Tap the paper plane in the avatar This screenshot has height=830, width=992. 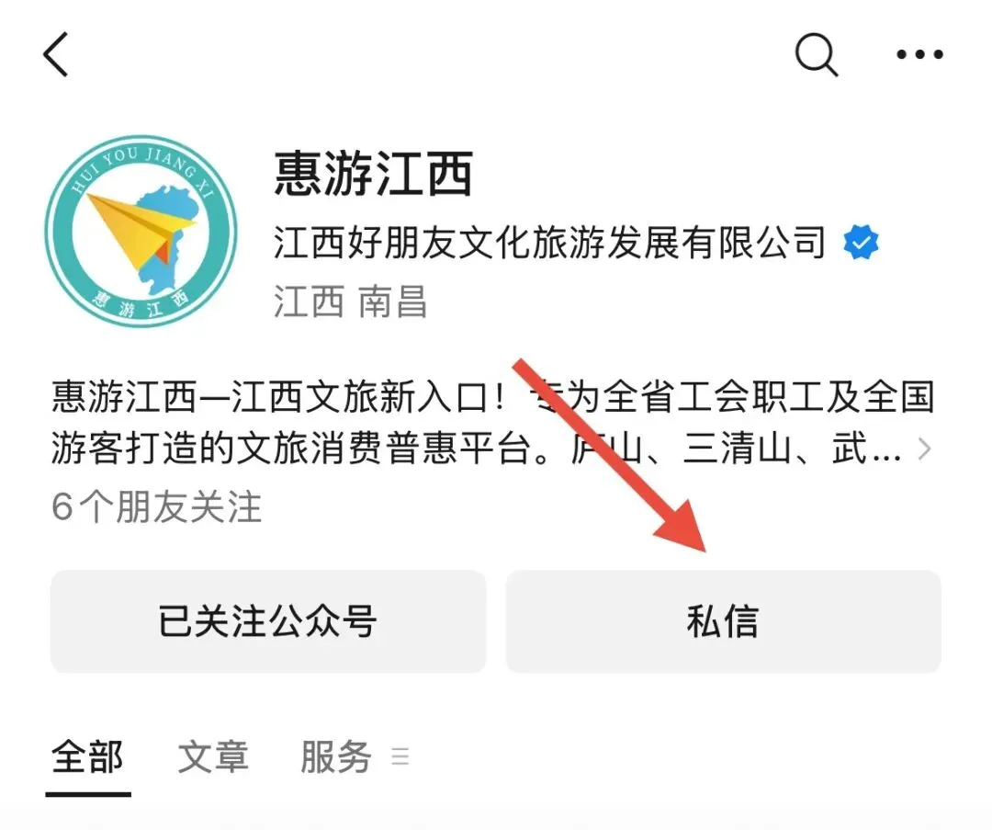click(x=141, y=230)
